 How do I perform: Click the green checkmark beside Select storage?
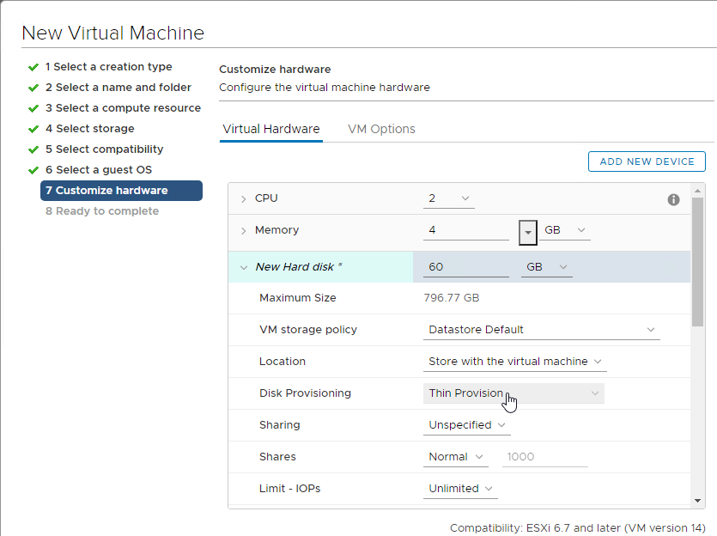pyautogui.click(x=33, y=129)
